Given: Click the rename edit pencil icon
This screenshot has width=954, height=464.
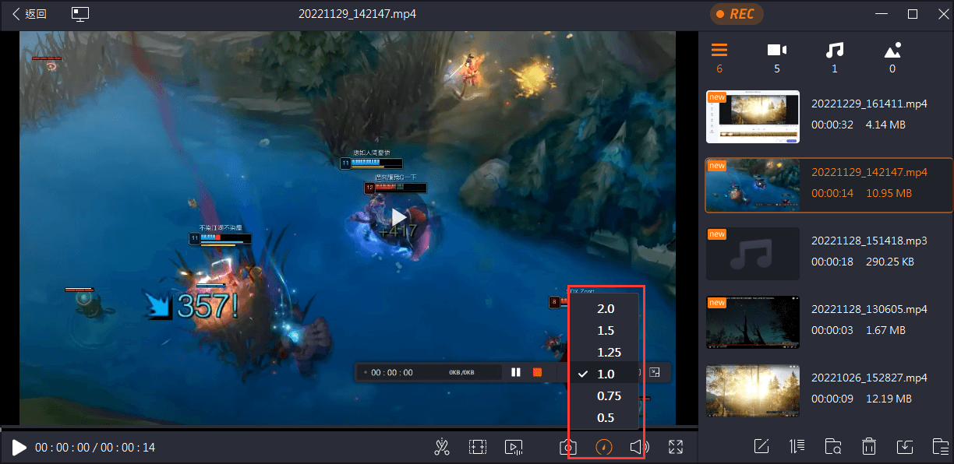Looking at the screenshot, I should 761,446.
